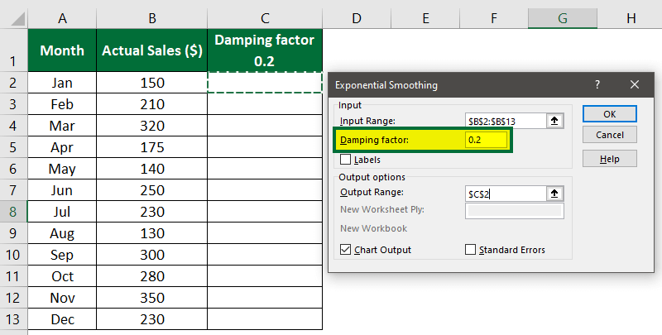Screen dimensions: 662x335
Task: Click the Input Range text field
Action: [x=506, y=121]
